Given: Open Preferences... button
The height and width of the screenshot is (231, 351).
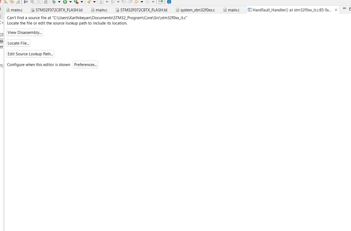Looking at the screenshot, I should (85, 65).
